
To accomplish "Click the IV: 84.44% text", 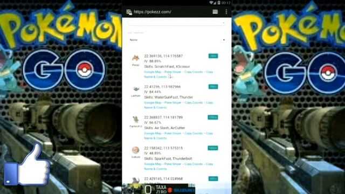I will point(153,92).
